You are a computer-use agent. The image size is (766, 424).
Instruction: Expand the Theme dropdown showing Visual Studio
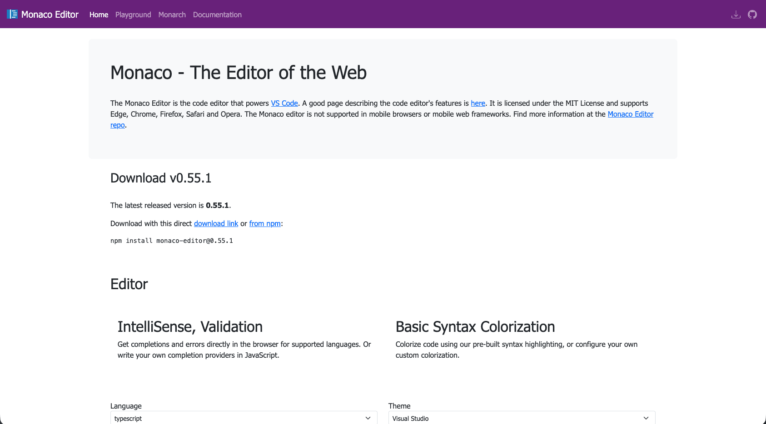(x=522, y=418)
